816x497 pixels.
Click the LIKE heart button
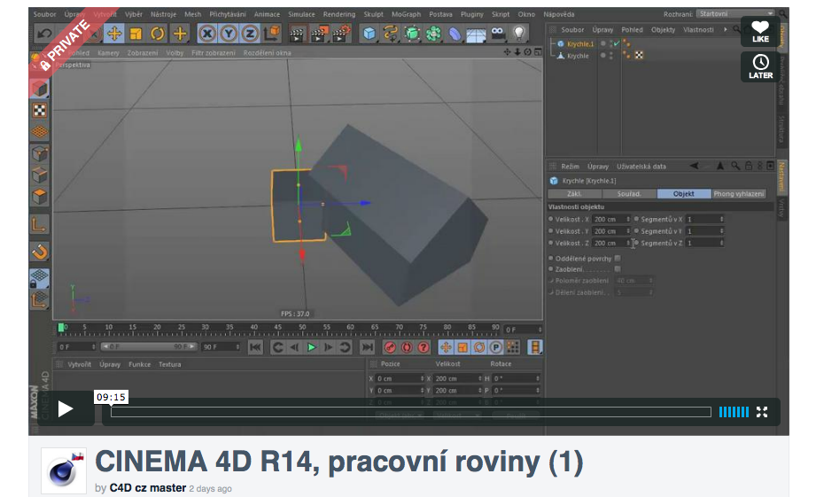pyautogui.click(x=760, y=31)
